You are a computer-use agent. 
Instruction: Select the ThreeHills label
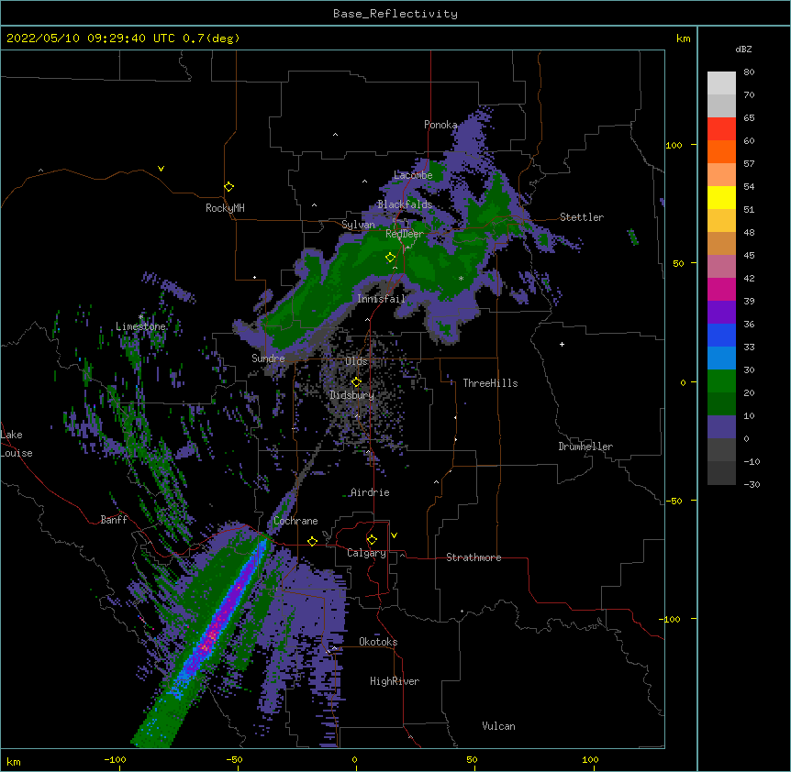(490, 383)
